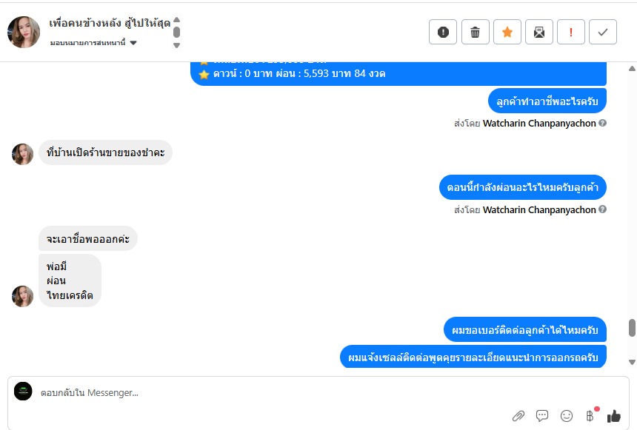
Task: Click the scroll-down arrow of chat scrollbar
Action: [632, 362]
